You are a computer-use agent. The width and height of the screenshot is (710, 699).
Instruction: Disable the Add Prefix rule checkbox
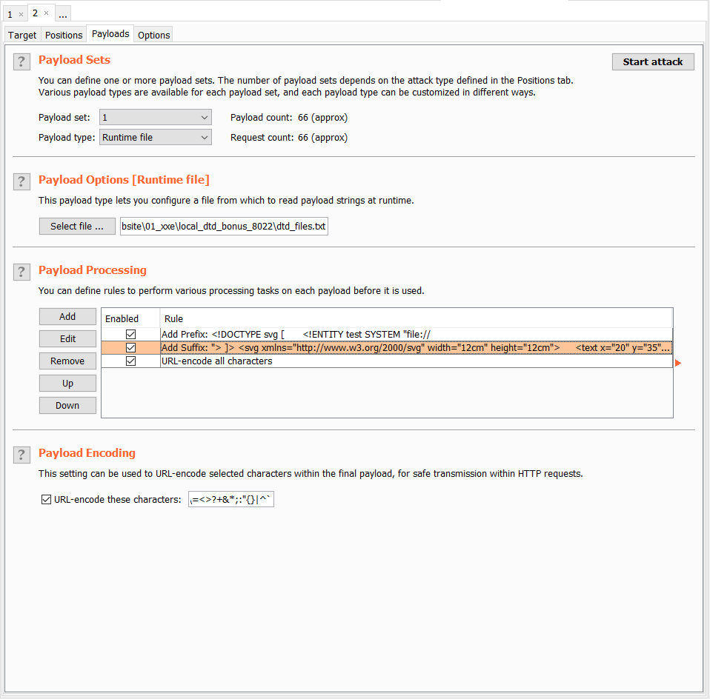[131, 335]
